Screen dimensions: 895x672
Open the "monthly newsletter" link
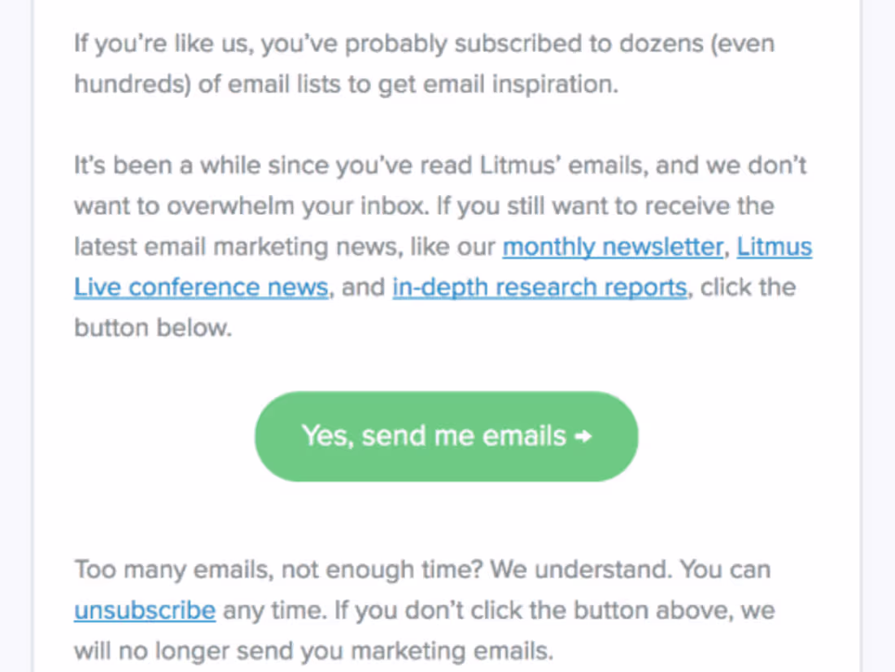(613, 247)
